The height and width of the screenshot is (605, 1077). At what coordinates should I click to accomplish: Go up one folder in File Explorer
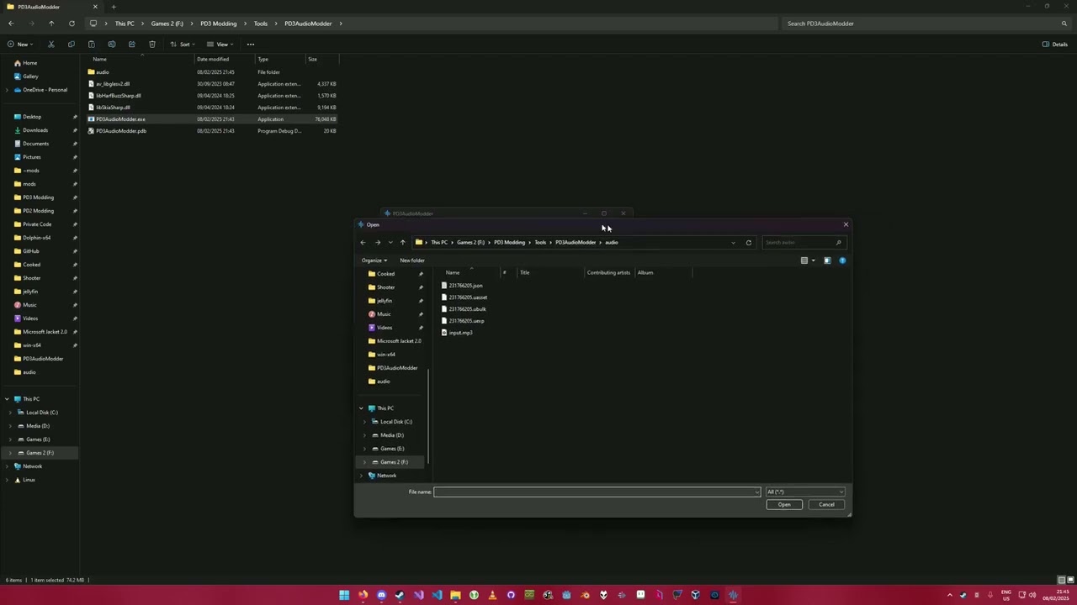51,24
